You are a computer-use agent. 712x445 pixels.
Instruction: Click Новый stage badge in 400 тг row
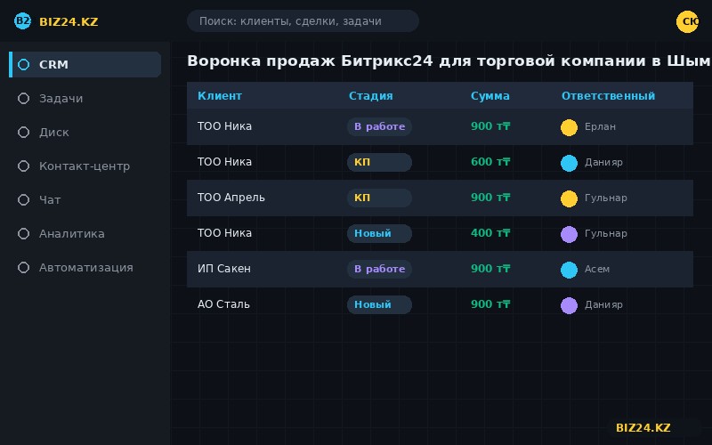coord(380,233)
